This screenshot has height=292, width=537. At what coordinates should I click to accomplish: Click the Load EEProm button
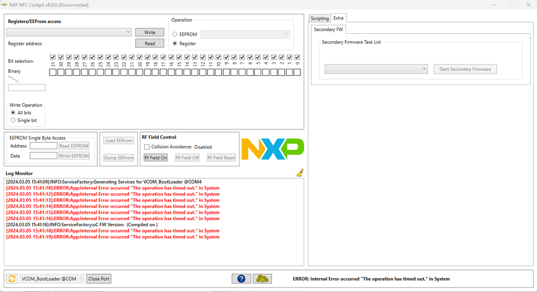(x=118, y=141)
